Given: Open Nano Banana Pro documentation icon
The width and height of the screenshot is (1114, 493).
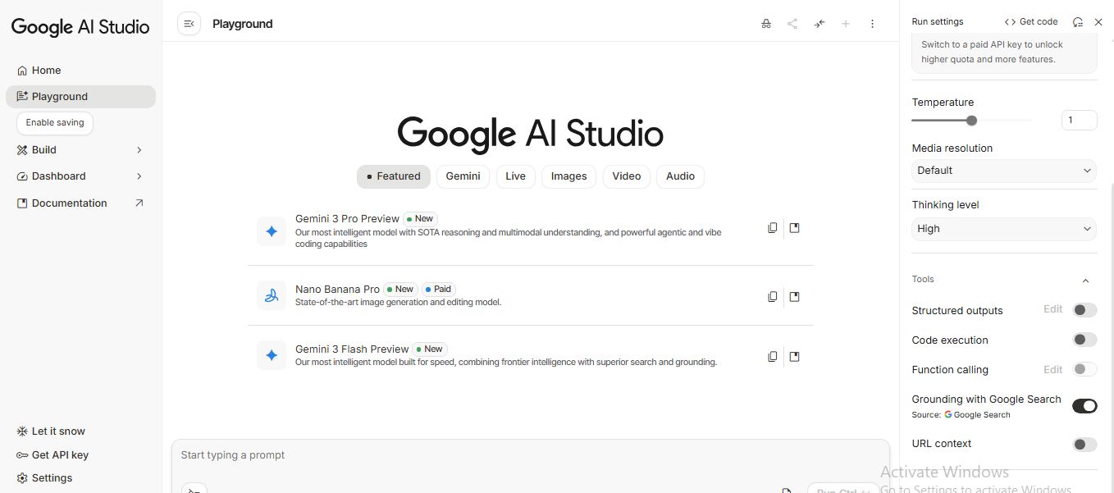Looking at the screenshot, I should (794, 297).
